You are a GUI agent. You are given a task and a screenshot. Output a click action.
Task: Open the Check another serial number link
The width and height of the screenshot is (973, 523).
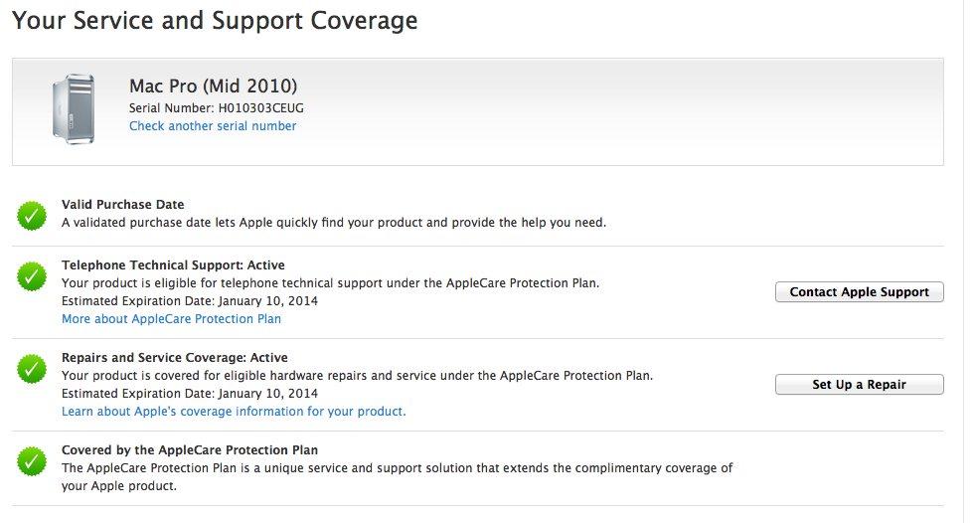(213, 126)
